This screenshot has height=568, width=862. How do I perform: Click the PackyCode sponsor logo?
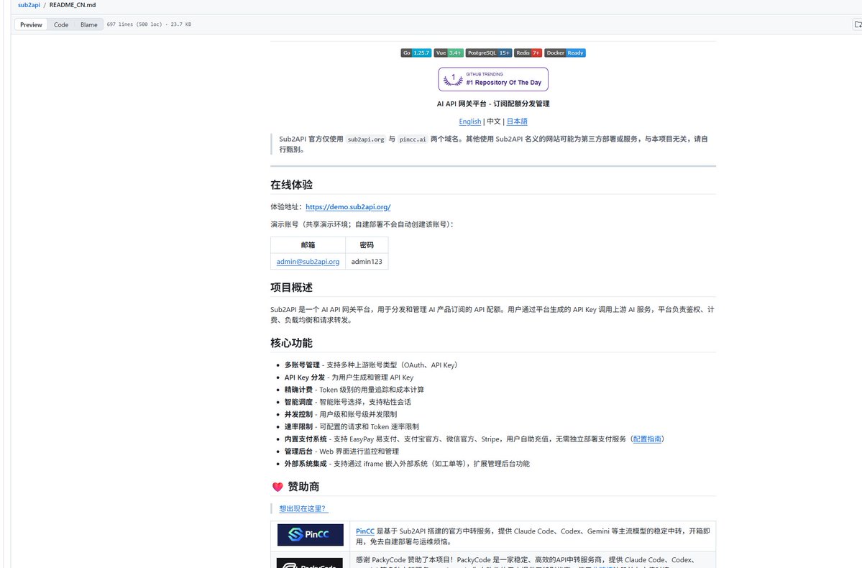[x=311, y=564]
